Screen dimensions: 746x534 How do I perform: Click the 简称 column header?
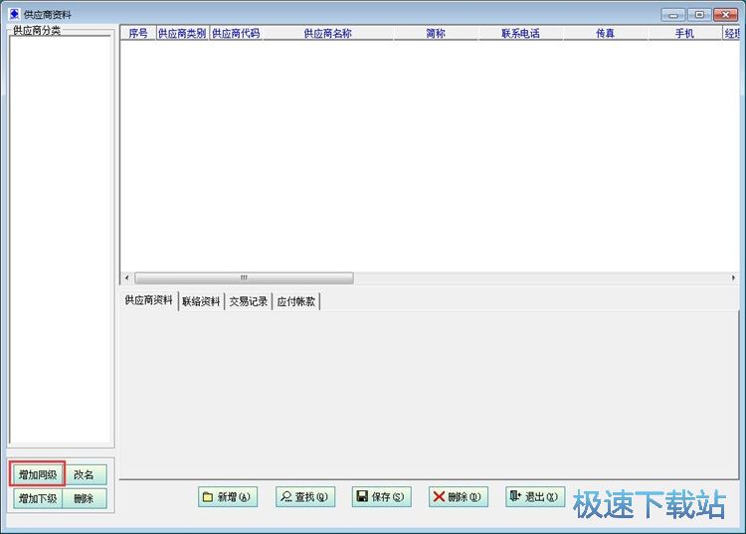click(436, 33)
